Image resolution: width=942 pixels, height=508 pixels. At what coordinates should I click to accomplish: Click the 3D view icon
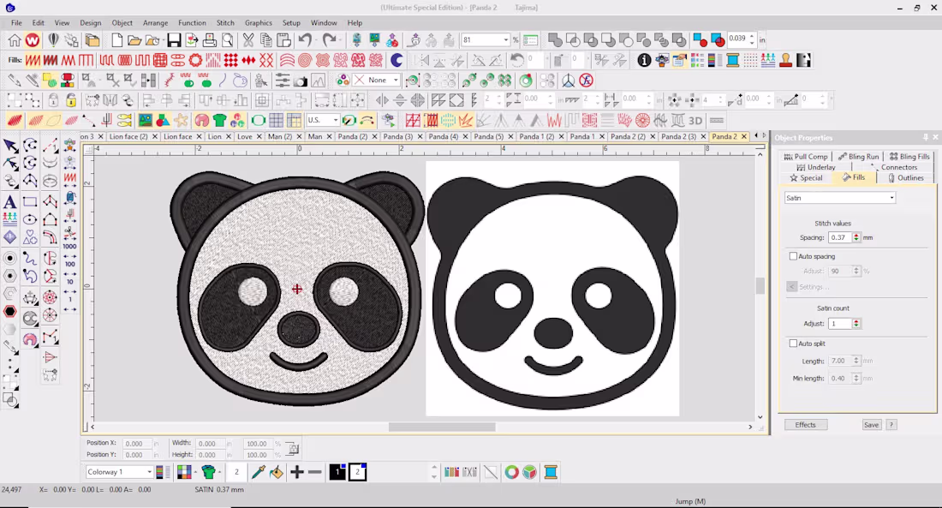(695, 120)
